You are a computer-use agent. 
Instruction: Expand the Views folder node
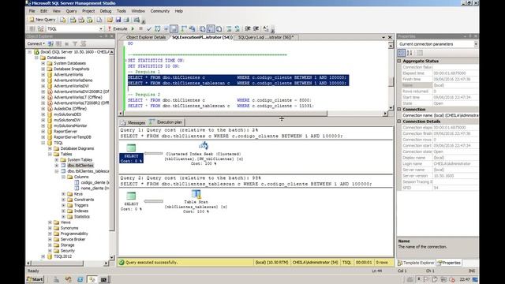(50, 222)
